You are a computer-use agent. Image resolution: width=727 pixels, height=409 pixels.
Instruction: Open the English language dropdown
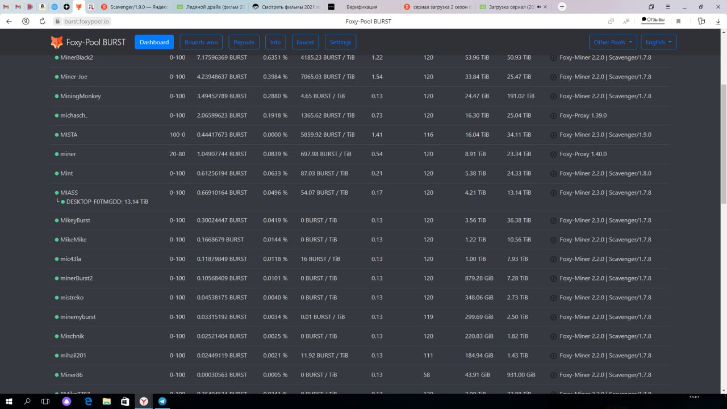pos(659,42)
